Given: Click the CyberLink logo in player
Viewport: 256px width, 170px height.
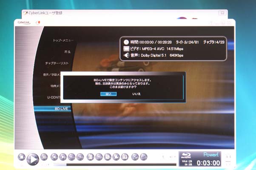Looking at the screenshot, I should [24, 23].
